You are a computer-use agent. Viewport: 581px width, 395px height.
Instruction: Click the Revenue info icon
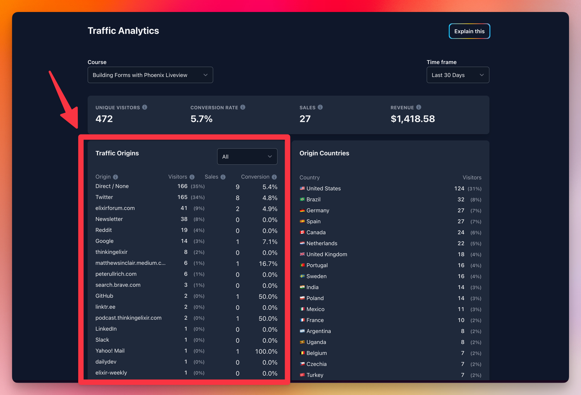tap(419, 107)
